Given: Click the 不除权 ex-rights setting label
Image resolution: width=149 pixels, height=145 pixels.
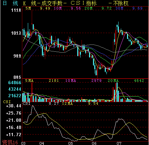Looking at the screenshot, I should [x=121, y=3].
